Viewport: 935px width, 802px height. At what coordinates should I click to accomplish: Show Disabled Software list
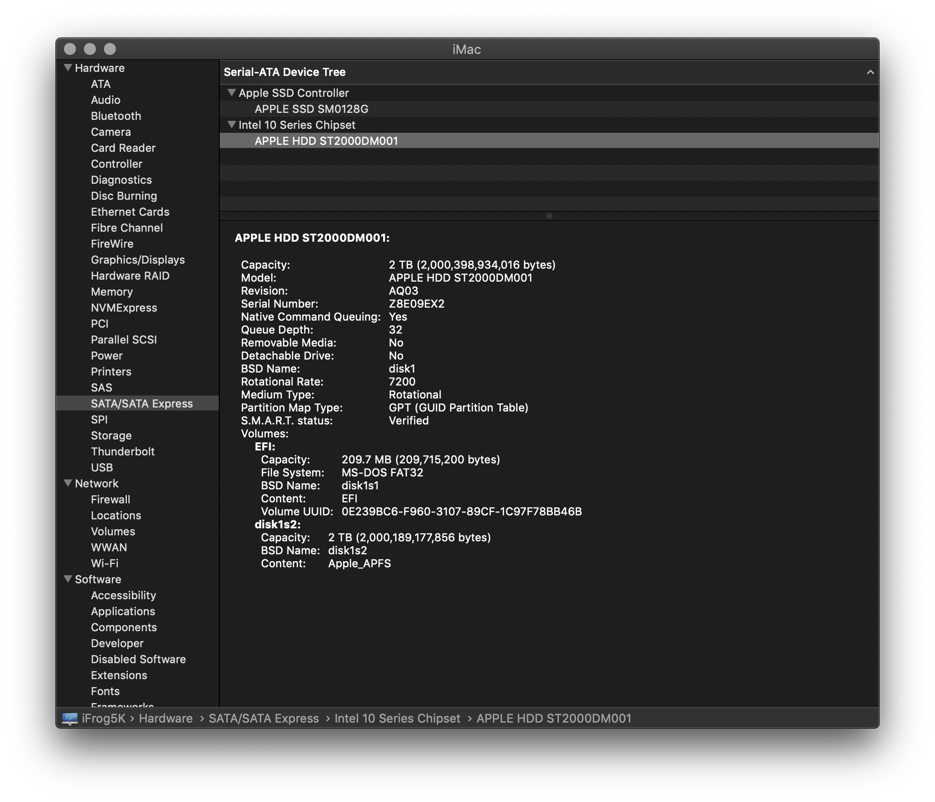click(137, 659)
